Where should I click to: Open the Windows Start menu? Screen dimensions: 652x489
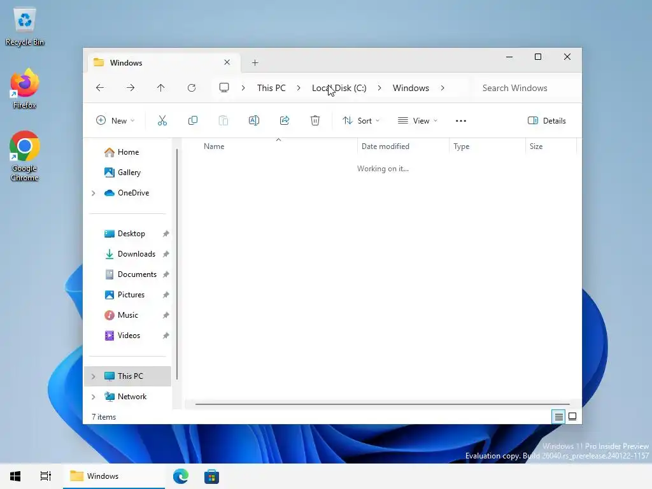click(x=15, y=476)
